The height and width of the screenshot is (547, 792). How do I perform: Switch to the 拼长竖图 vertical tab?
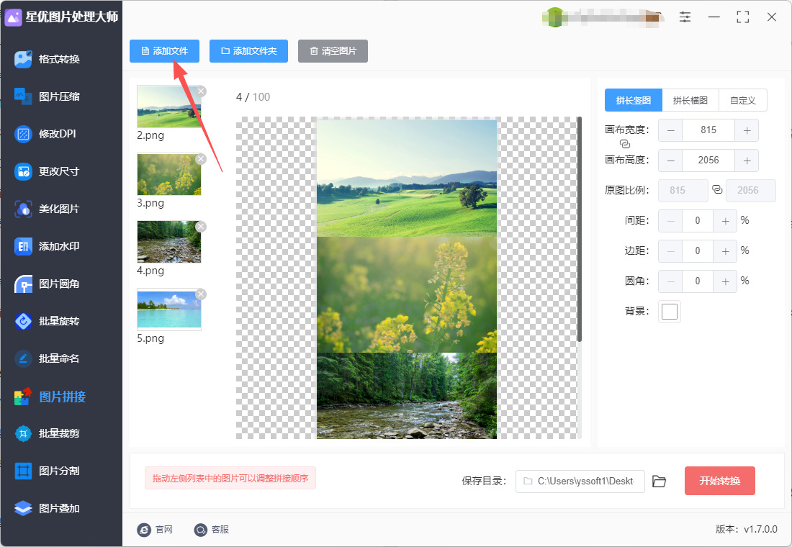(634, 100)
